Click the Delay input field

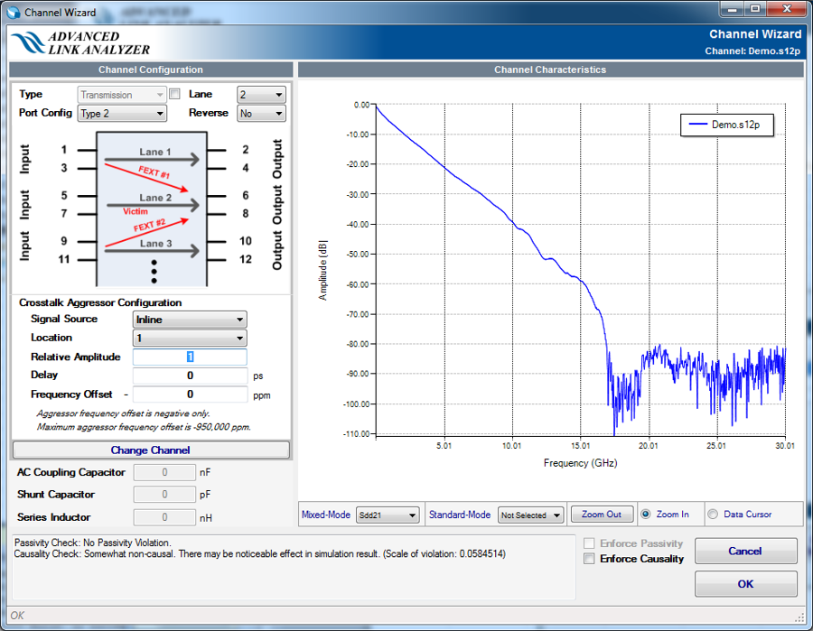(190, 376)
